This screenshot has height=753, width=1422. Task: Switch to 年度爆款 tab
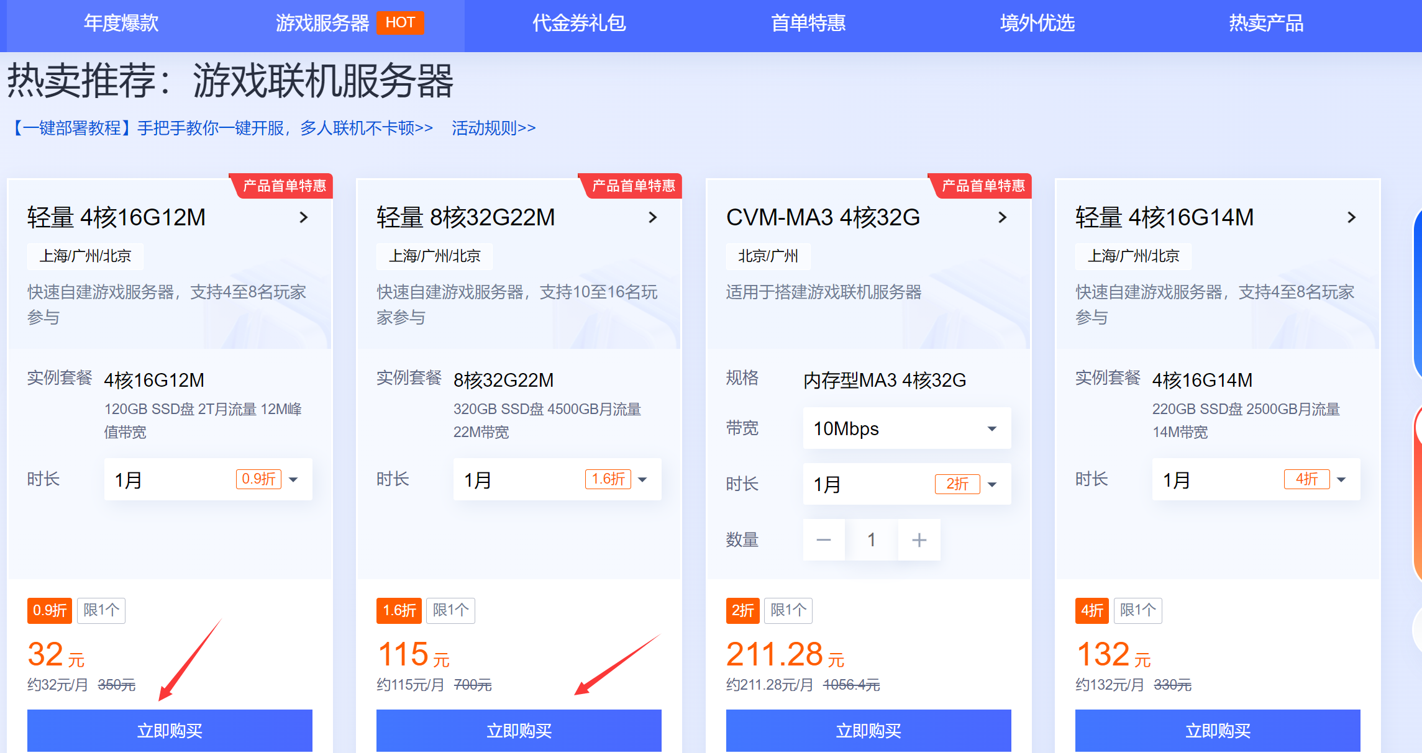point(121,24)
